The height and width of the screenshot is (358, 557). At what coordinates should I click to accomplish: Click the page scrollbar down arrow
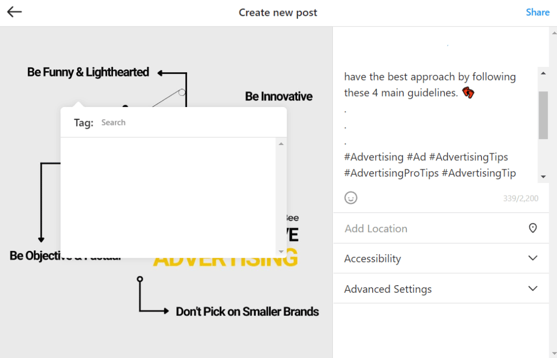tap(554, 354)
